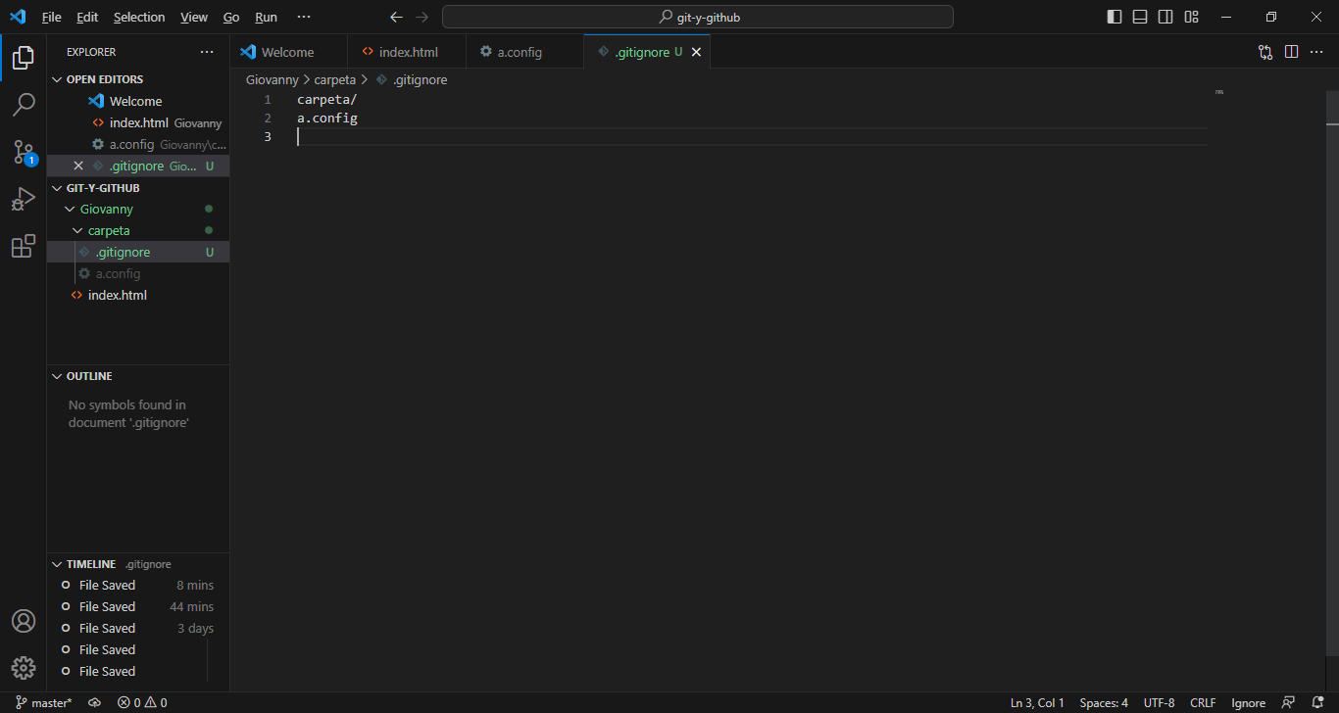The width and height of the screenshot is (1339, 713).
Task: Open the Search view icon
Action: pos(24,105)
